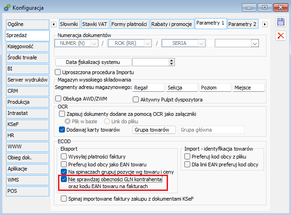Expand the NUMER (N) dropdown

pyautogui.click(x=94, y=44)
